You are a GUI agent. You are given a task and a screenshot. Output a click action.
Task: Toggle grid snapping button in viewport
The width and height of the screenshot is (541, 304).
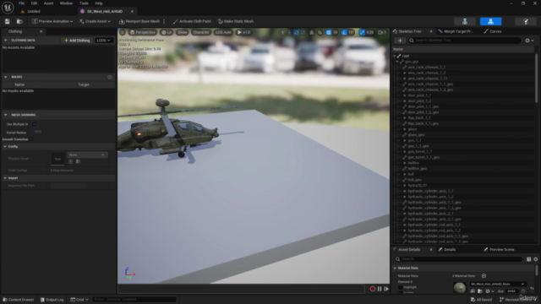pyautogui.click(x=329, y=32)
